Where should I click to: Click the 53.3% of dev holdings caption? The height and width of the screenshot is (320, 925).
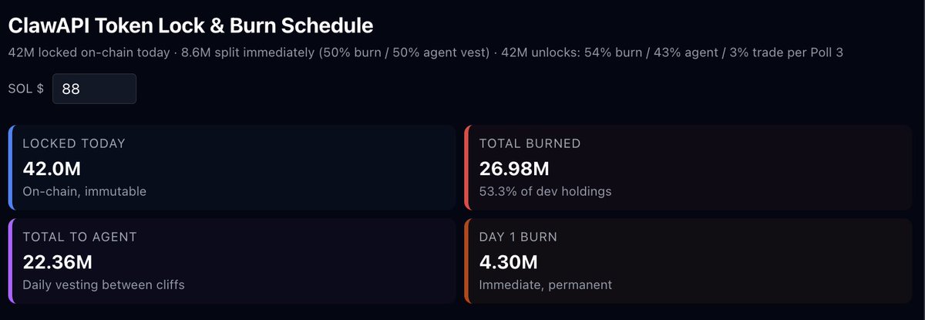pyautogui.click(x=545, y=191)
